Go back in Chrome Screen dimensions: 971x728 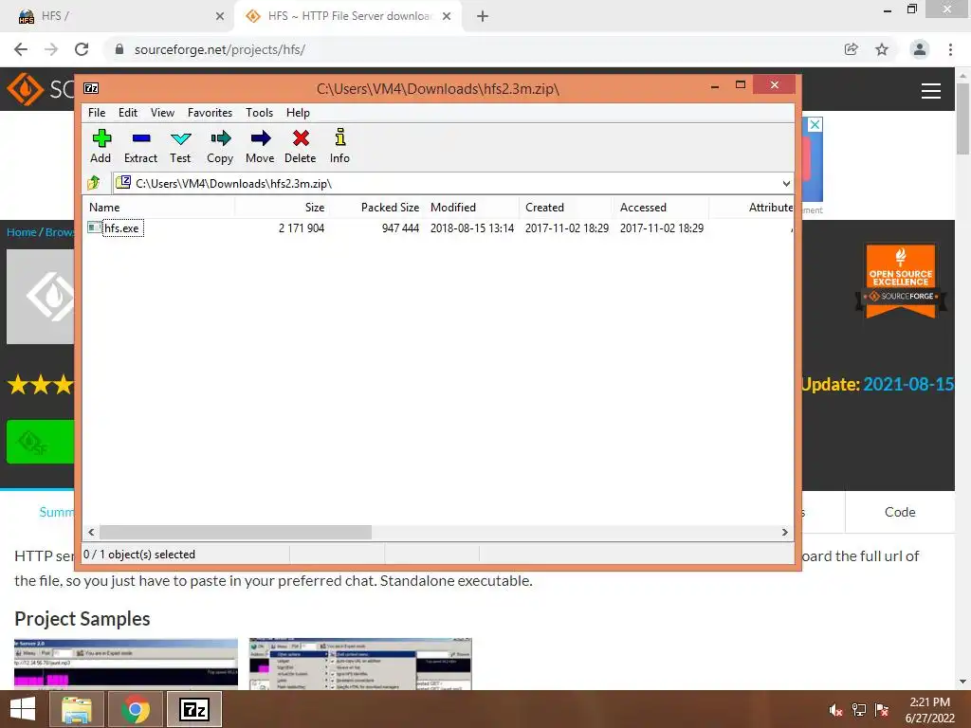pos(21,49)
